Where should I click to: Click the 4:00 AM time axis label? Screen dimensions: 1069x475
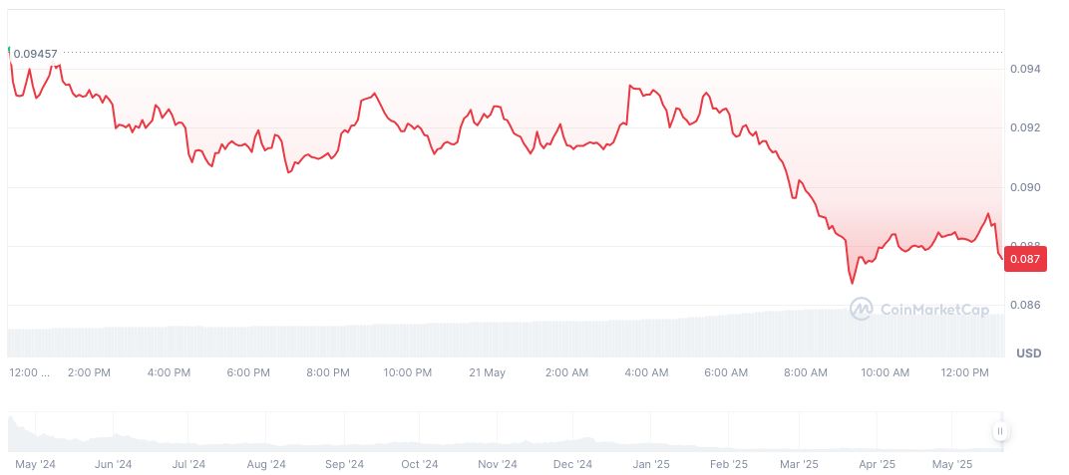[x=646, y=372]
